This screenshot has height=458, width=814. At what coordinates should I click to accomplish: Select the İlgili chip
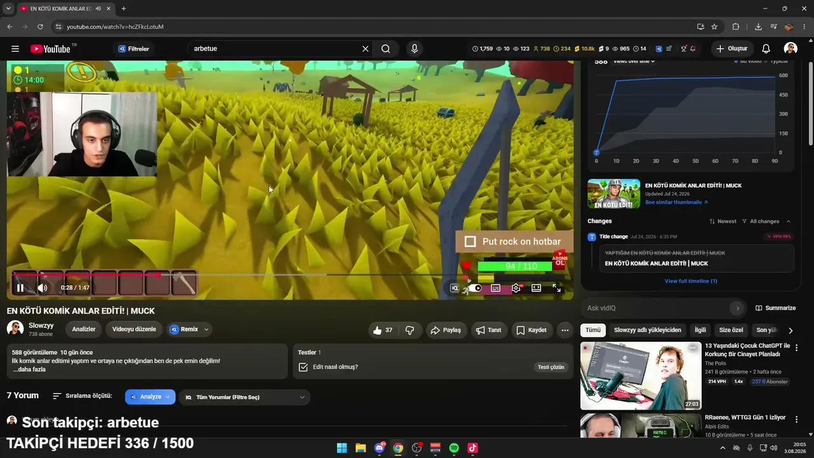point(700,330)
